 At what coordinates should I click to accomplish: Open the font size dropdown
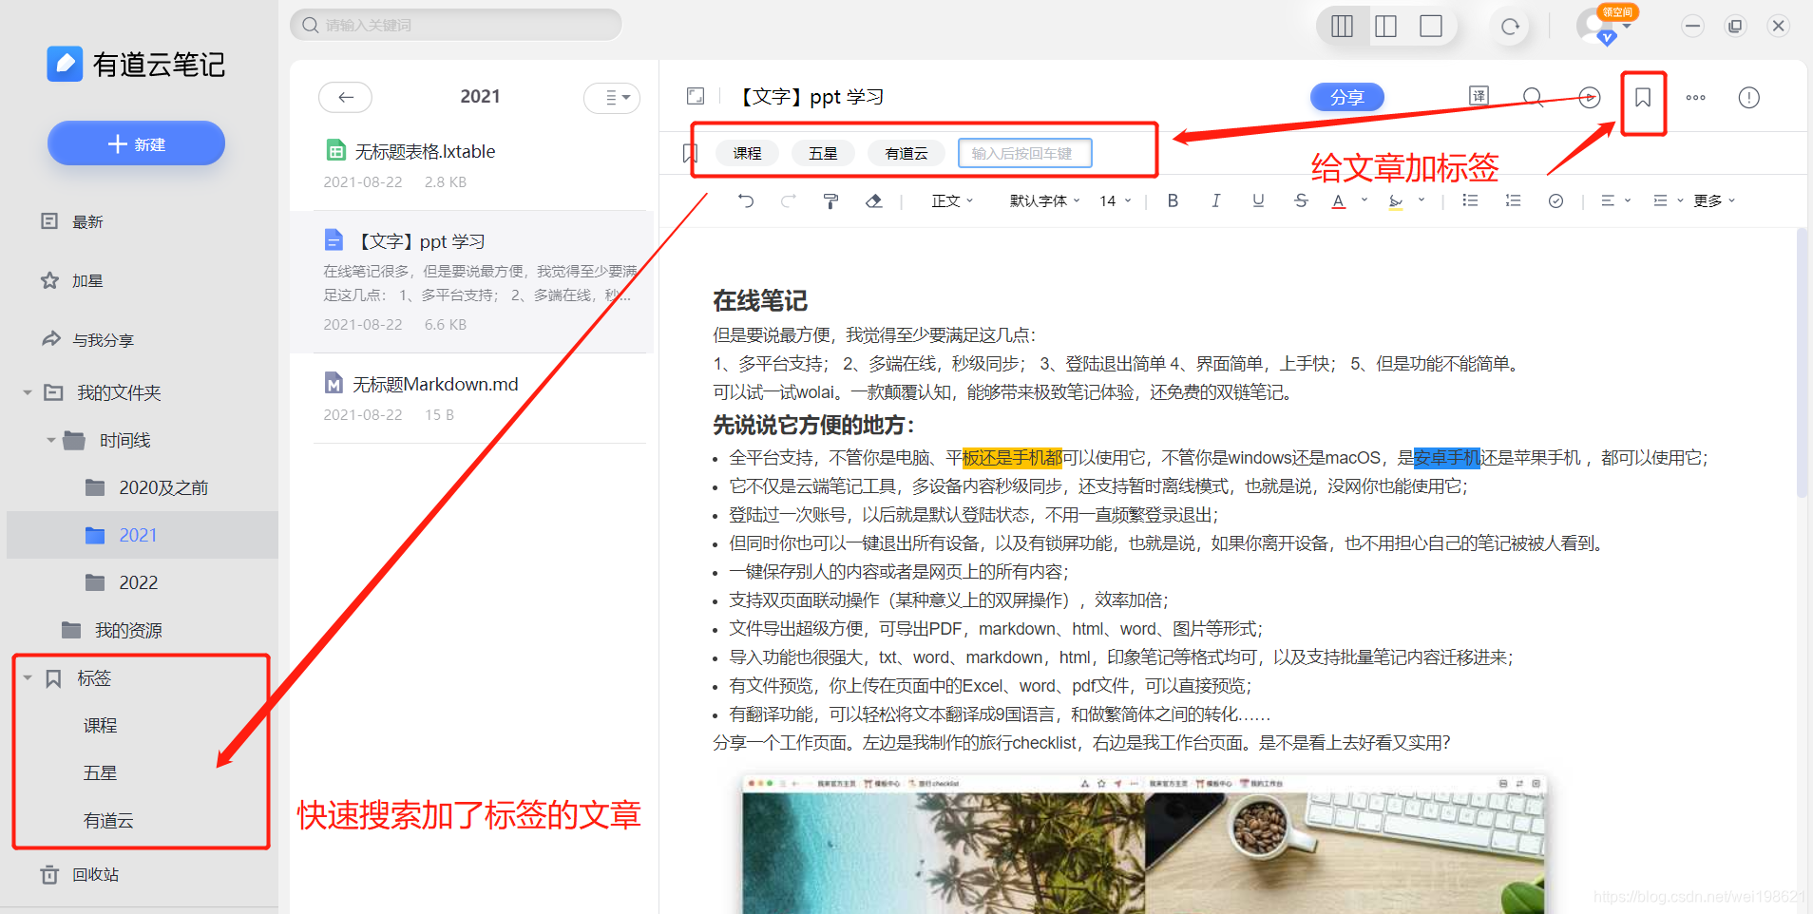click(x=1113, y=200)
